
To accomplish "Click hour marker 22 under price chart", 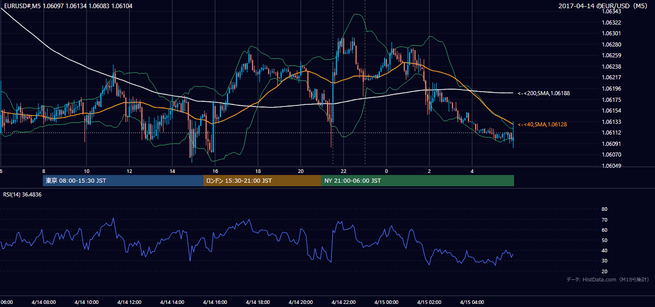I will [344, 171].
